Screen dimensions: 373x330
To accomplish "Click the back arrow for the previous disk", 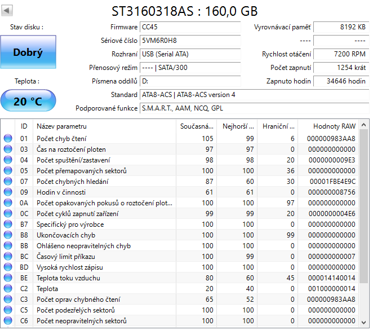I will click(x=7, y=11).
